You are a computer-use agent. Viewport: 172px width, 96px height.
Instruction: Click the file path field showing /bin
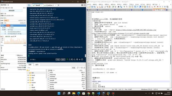[x=49, y=68]
